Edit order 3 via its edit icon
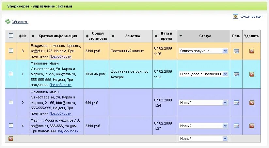This screenshot has height=148, width=269. coord(236,51)
